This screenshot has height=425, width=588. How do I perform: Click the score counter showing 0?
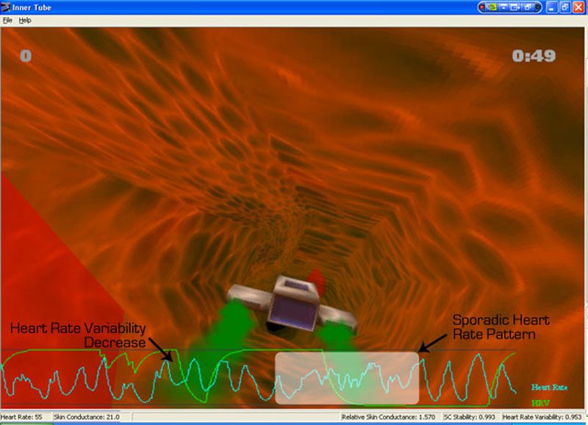(26, 56)
